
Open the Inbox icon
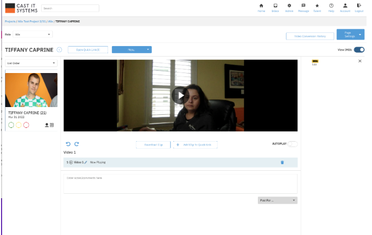(x=275, y=5)
